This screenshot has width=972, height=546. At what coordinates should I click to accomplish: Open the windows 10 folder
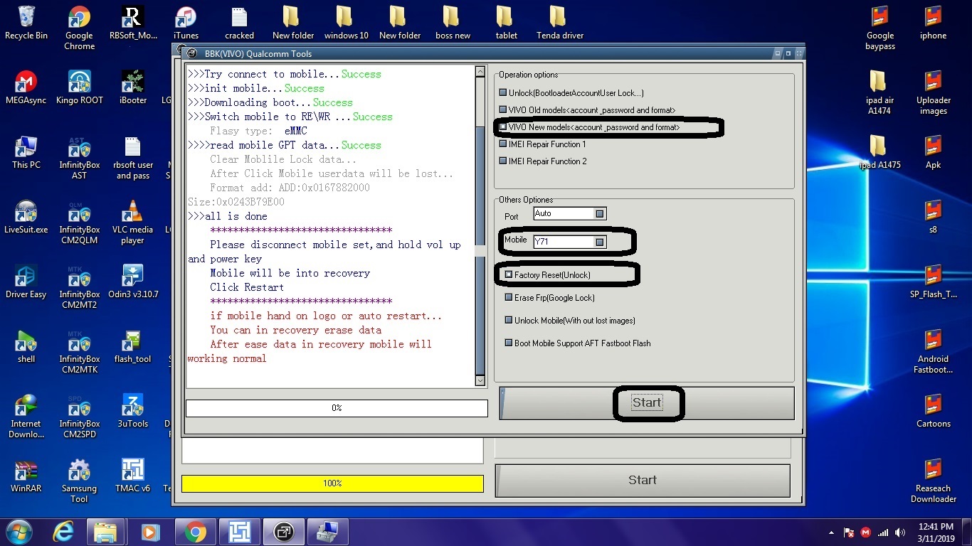coord(346,23)
